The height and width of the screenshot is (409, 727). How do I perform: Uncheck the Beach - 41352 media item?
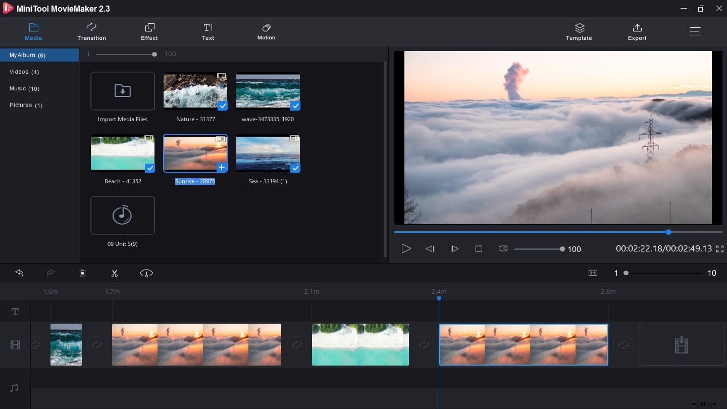(149, 168)
